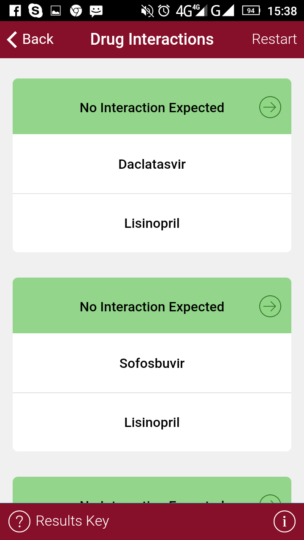
Task: Tap the Back chevron arrow icon
Action: (12, 40)
